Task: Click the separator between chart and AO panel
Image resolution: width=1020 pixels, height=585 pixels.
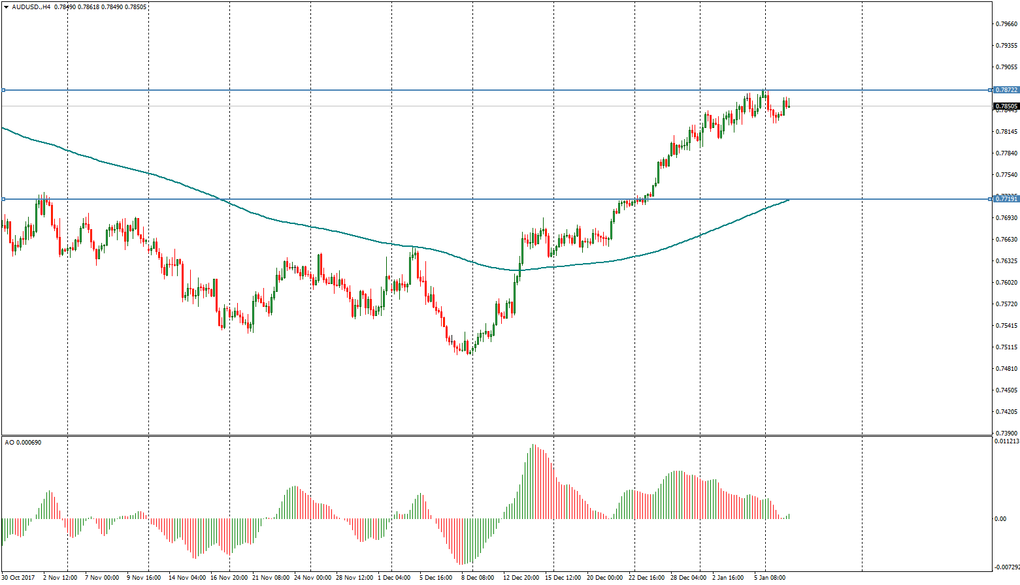Action: [497, 435]
